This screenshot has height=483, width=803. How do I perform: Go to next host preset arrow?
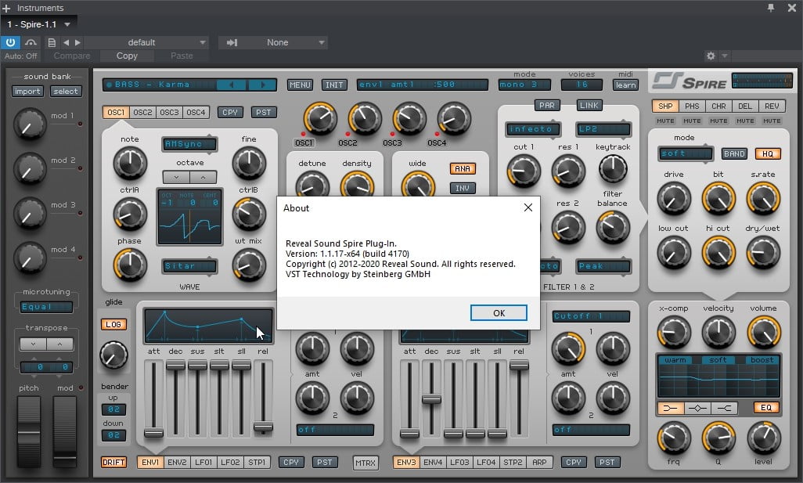pyautogui.click(x=77, y=42)
